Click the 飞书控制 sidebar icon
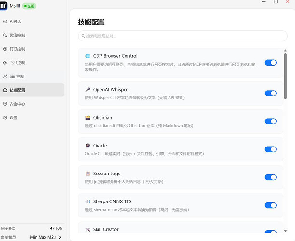 pos(5,63)
